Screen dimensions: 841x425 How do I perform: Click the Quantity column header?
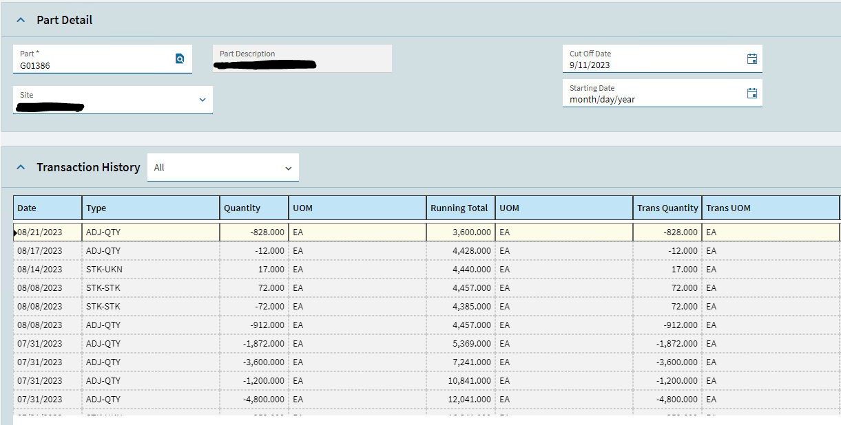(253, 208)
